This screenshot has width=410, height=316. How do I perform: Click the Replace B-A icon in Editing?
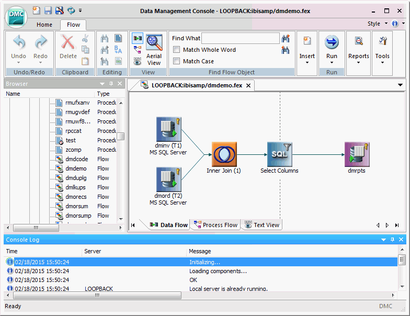tap(118, 49)
